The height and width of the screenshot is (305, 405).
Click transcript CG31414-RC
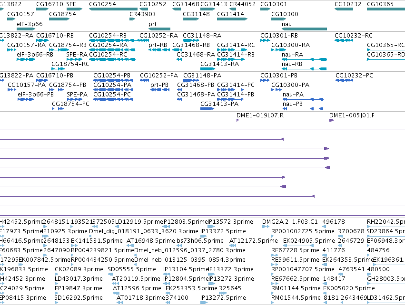point(236,45)
